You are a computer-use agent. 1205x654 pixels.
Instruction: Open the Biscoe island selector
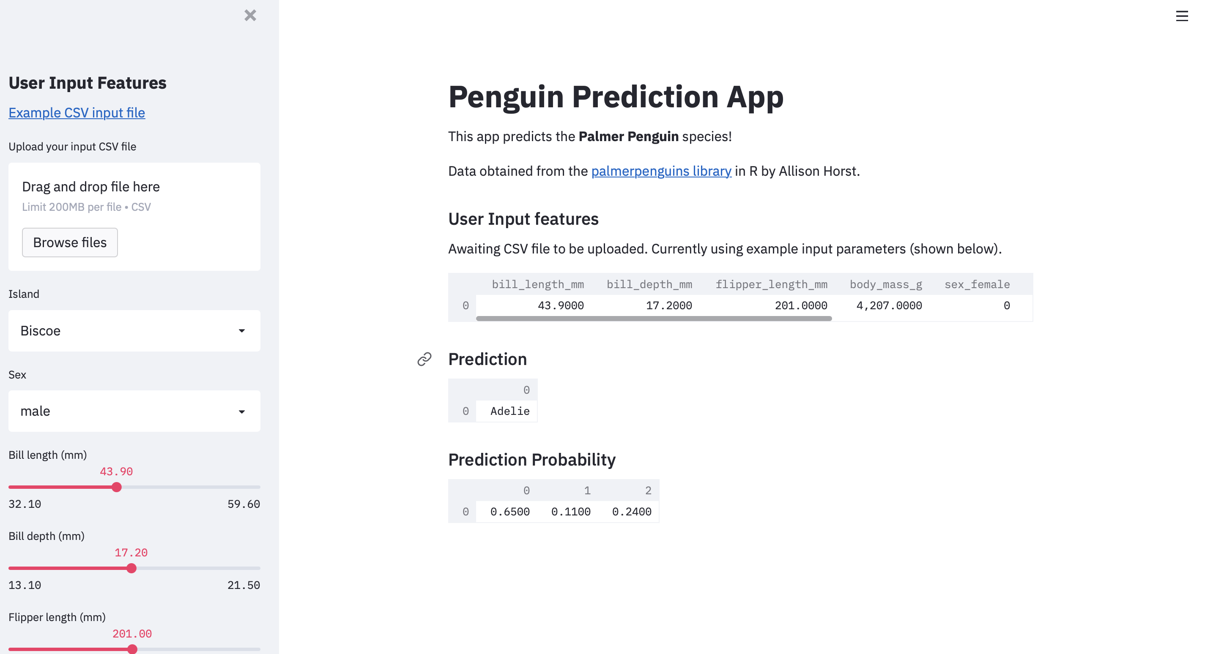point(134,330)
